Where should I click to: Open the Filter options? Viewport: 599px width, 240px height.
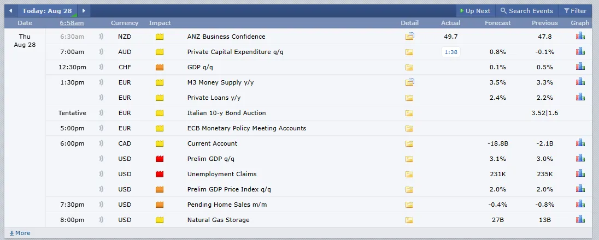pos(575,11)
